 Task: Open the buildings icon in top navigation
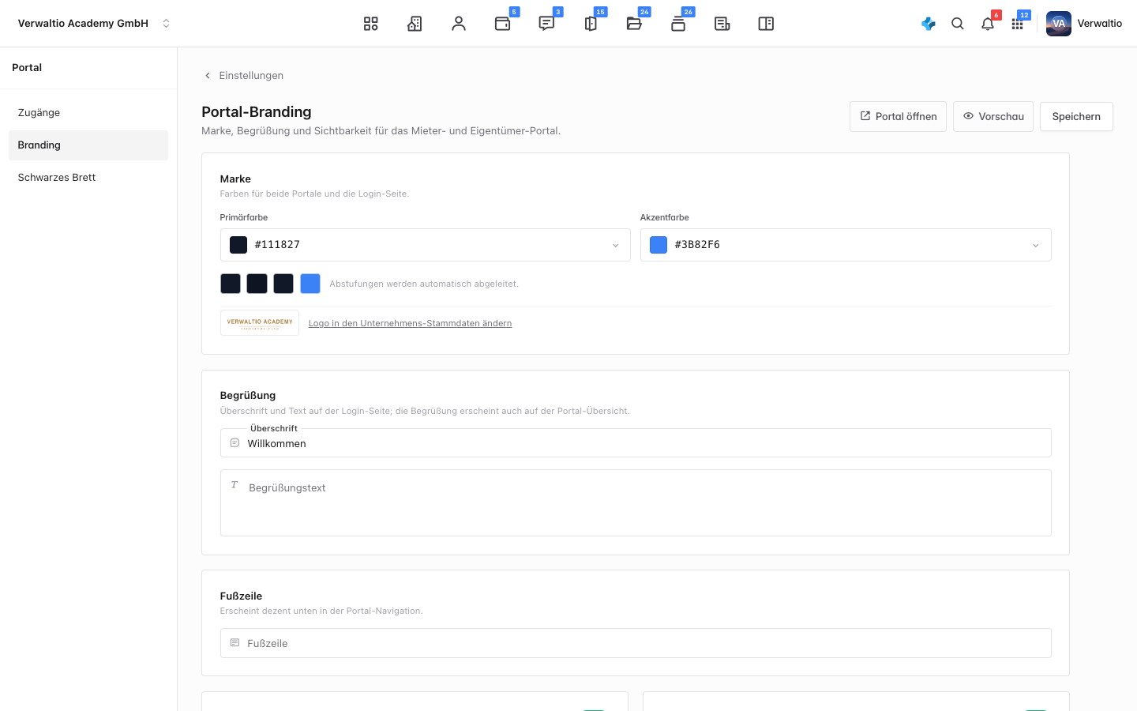point(415,24)
